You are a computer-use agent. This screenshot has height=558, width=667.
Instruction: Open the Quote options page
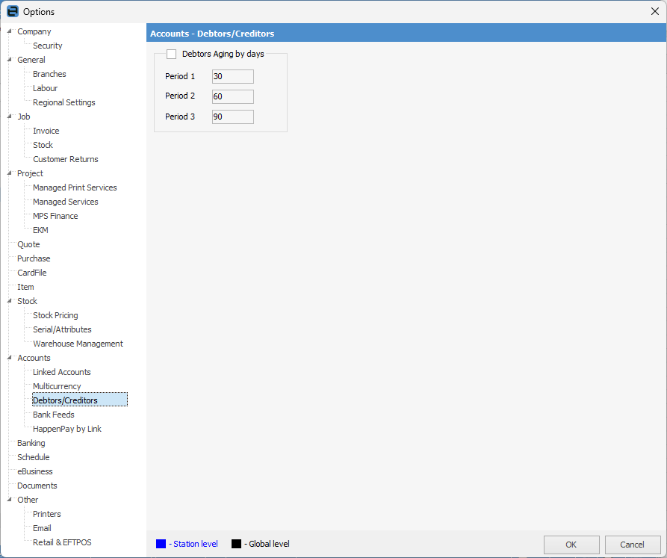28,244
